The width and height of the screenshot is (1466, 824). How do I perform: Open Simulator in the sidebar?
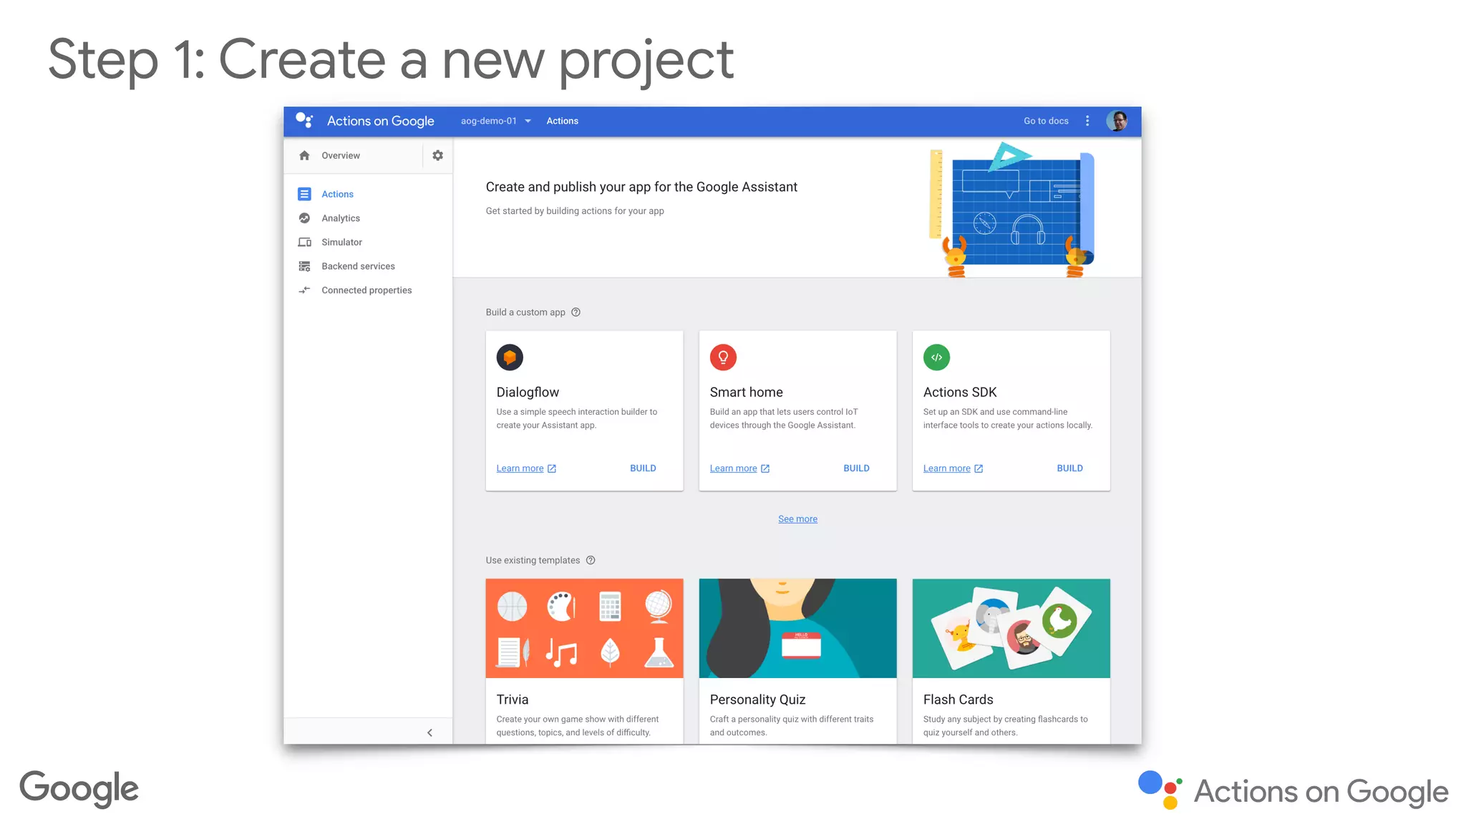point(341,242)
